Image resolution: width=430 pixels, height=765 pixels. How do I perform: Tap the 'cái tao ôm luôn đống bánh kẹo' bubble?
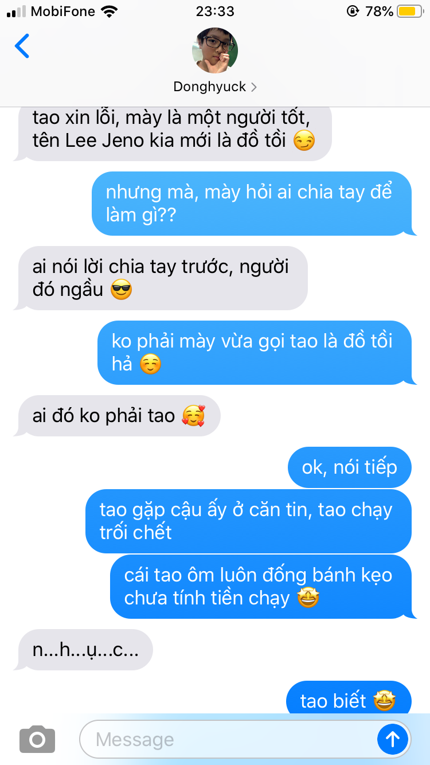point(261,587)
